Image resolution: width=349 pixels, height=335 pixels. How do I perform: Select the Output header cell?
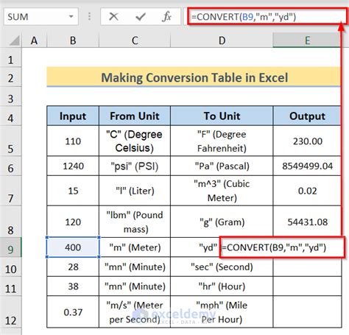pos(307,116)
